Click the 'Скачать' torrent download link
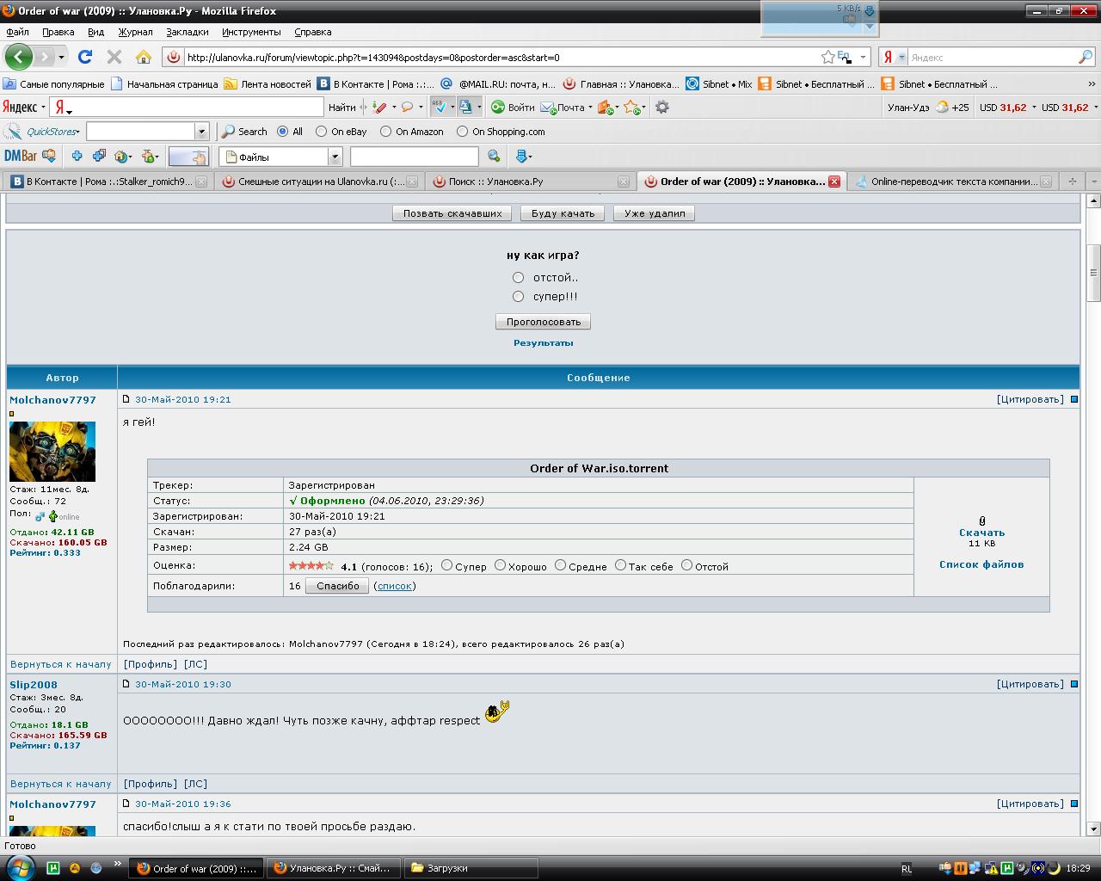The height and width of the screenshot is (881, 1101). (x=981, y=533)
